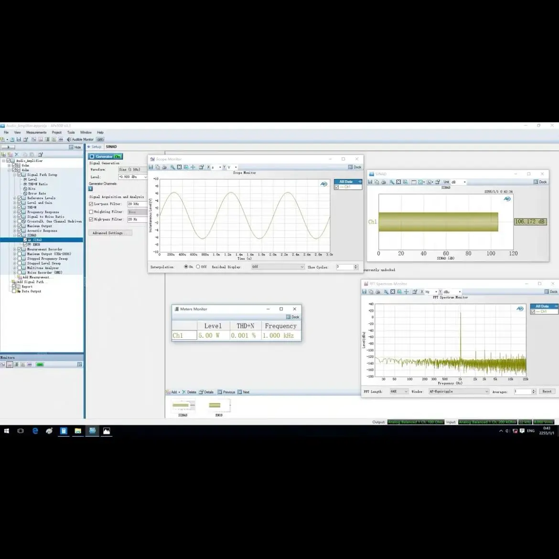Viewport: 559px width, 559px height.
Task: Check the Stepped Frequency Sweep checkbox
Action: [x=20, y=258]
